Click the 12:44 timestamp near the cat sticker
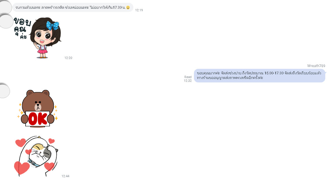Image resolution: width=327 pixels, height=179 pixels. tap(65, 176)
